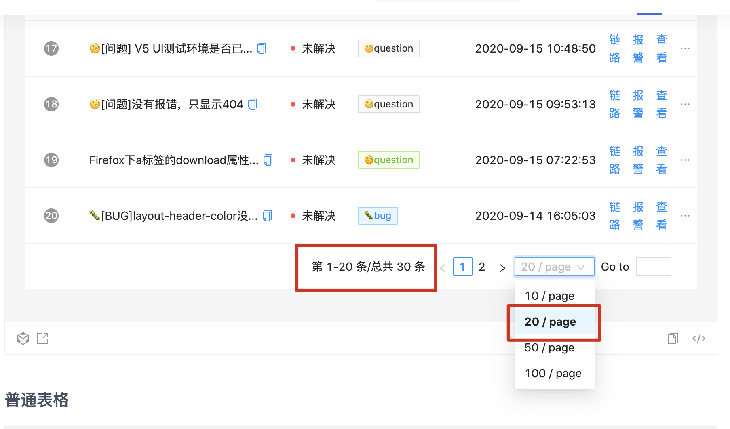Open more actions for row 17
Image resolution: width=730 pixels, height=429 pixels.
[x=685, y=48]
